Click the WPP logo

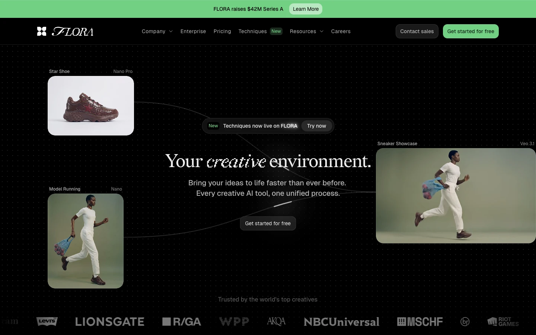click(234, 322)
